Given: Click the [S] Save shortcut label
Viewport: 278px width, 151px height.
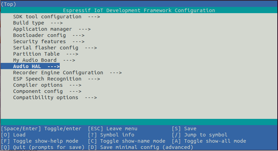Looking at the screenshot, I should (x=184, y=129).
